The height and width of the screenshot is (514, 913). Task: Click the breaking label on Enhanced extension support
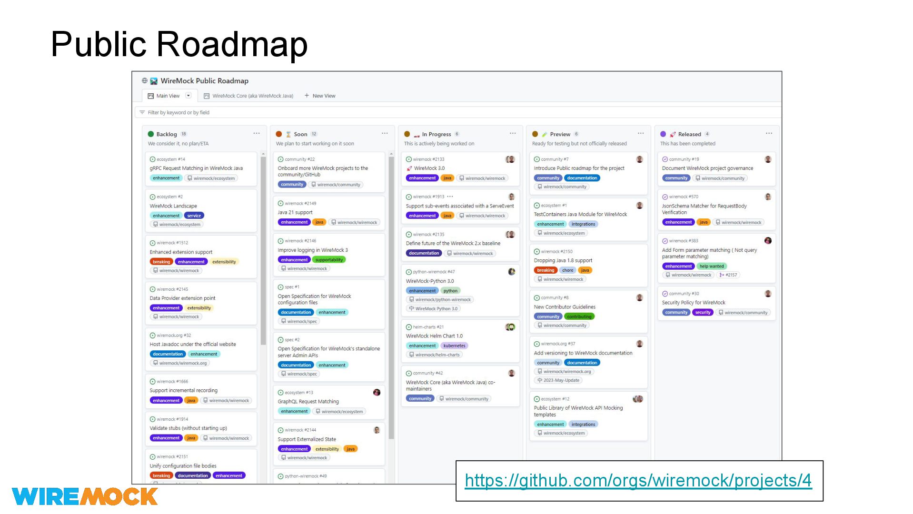pyautogui.click(x=161, y=262)
